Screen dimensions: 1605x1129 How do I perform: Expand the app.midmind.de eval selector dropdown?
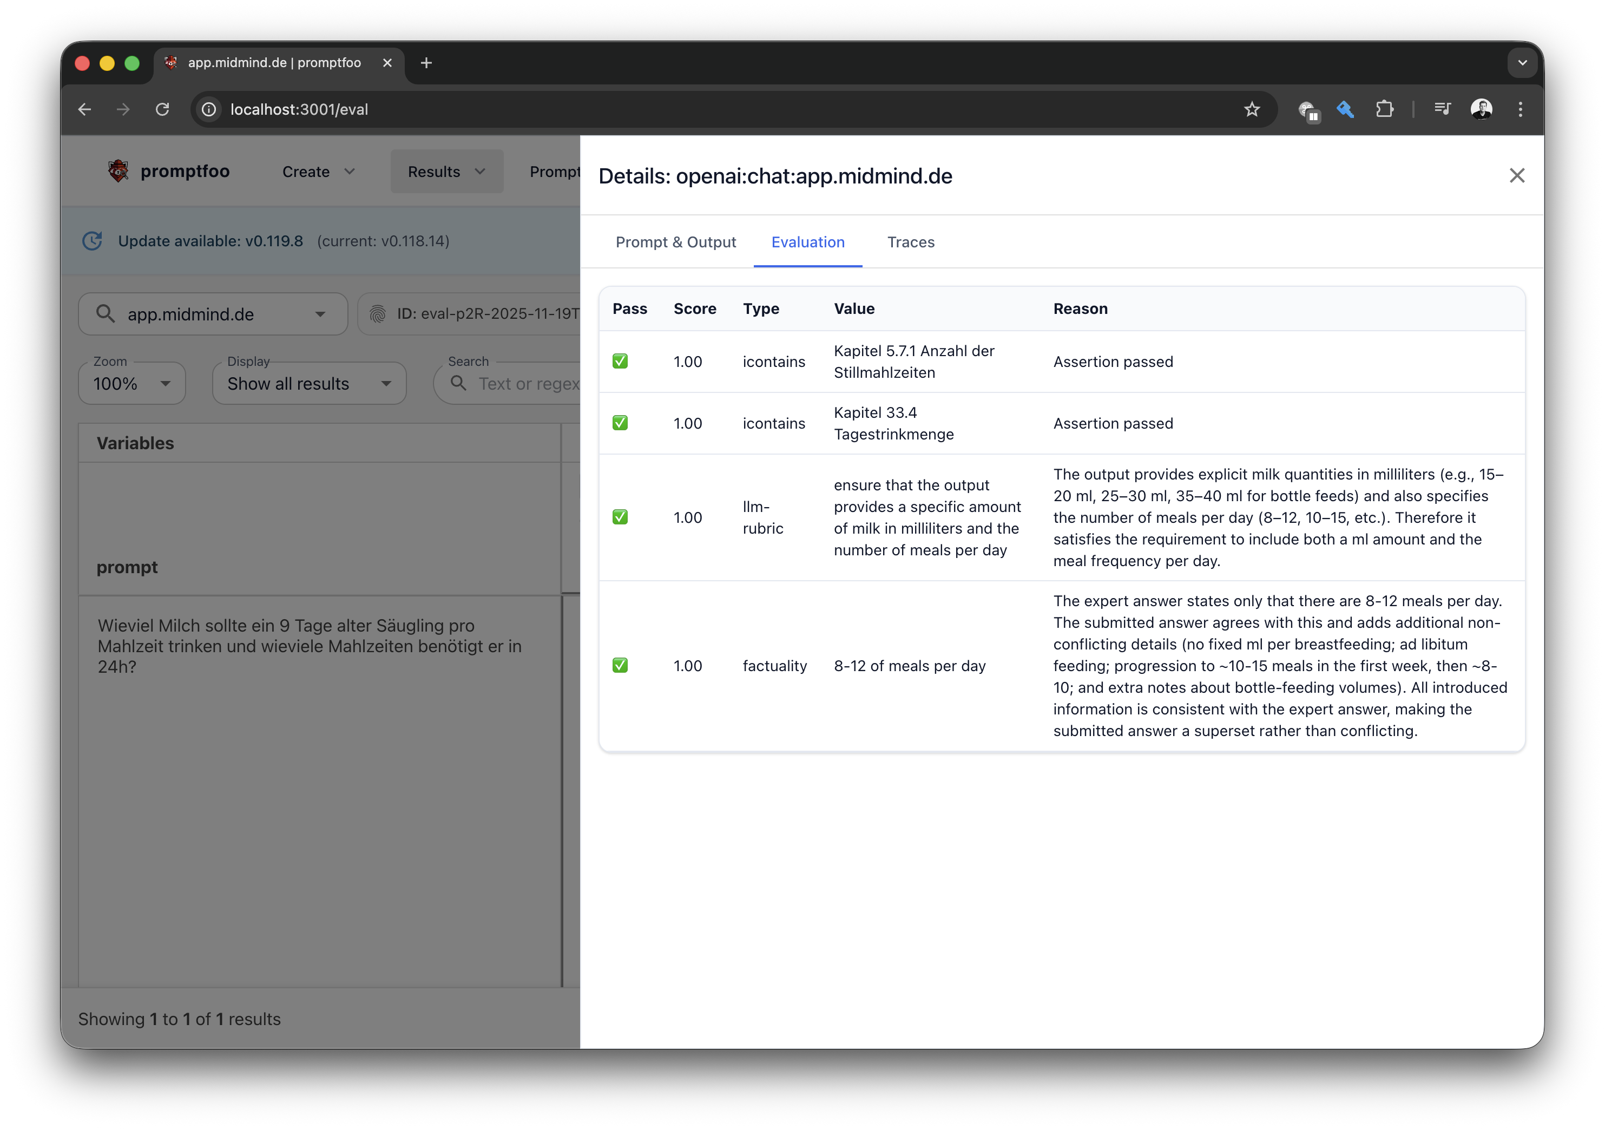[320, 314]
